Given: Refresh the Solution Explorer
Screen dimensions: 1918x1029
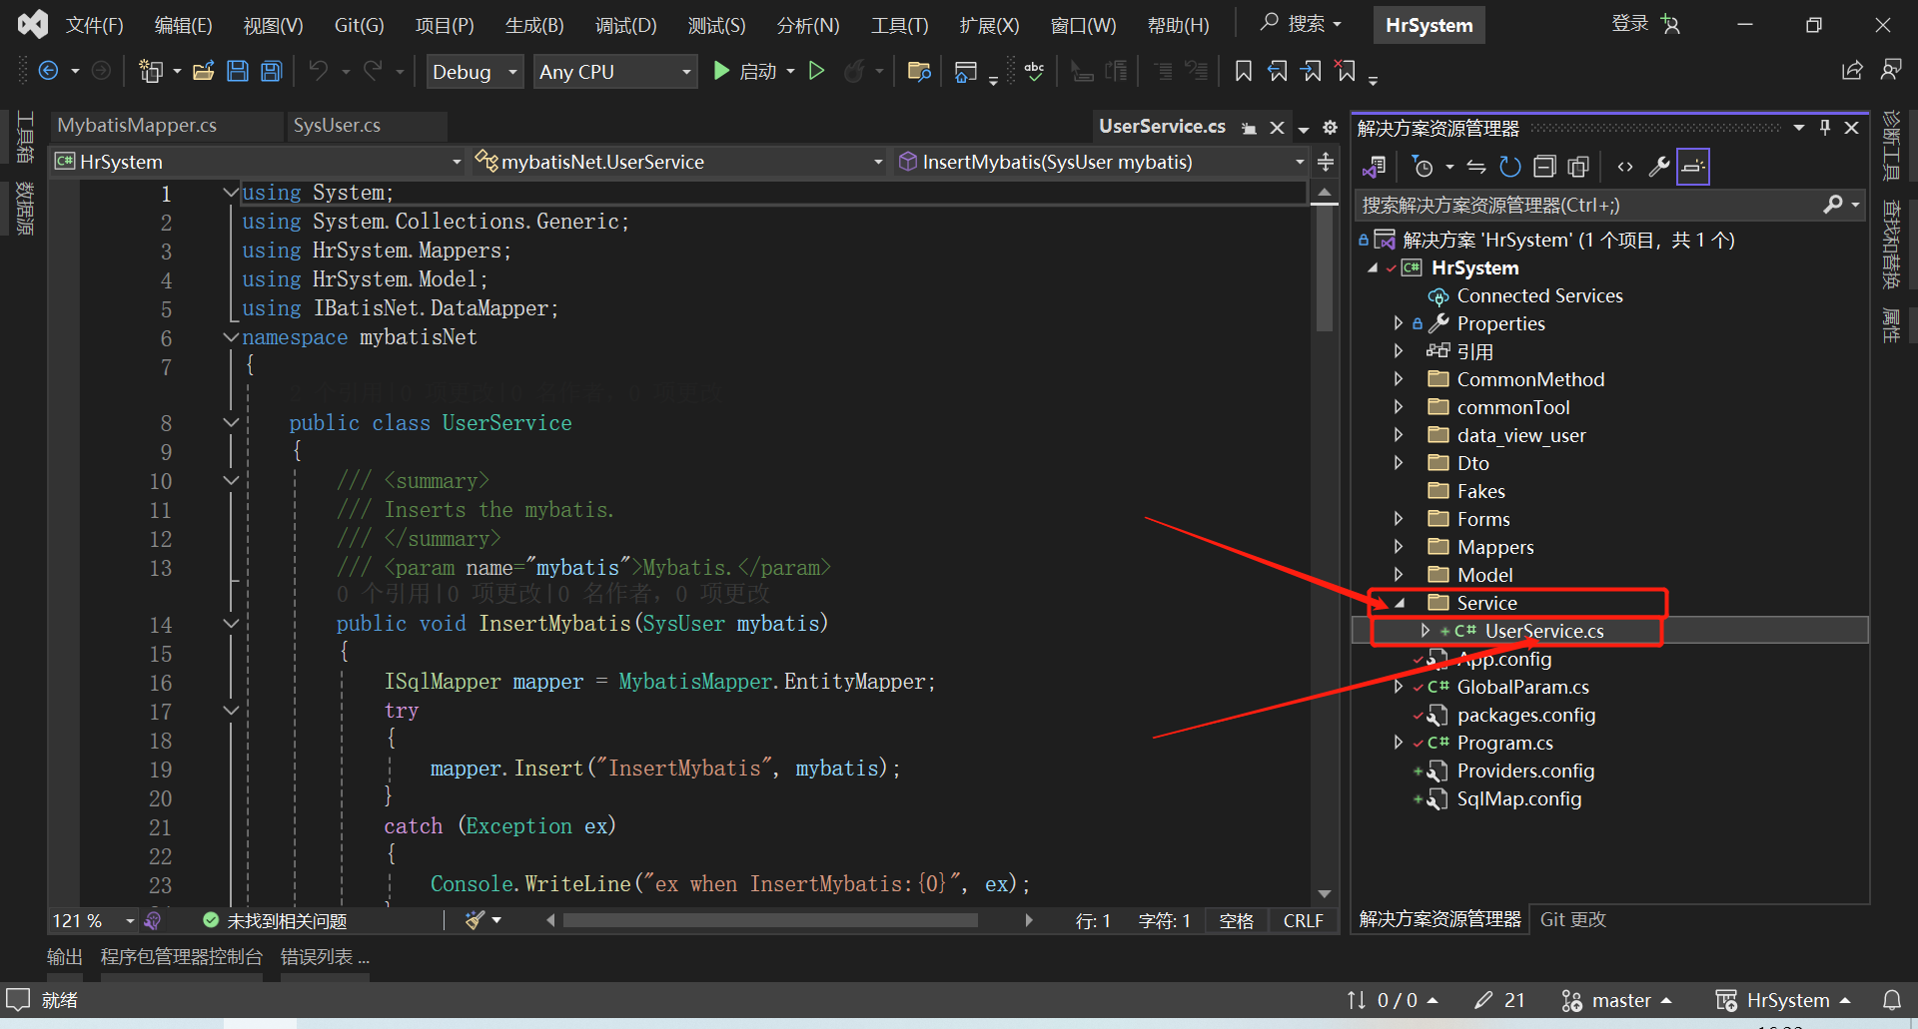Looking at the screenshot, I should [x=1509, y=166].
